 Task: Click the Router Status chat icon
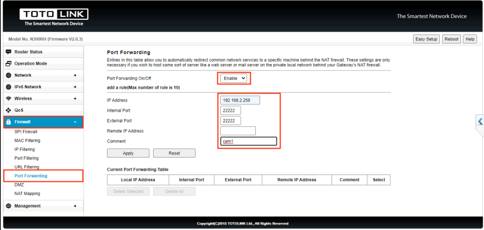[x=8, y=52]
